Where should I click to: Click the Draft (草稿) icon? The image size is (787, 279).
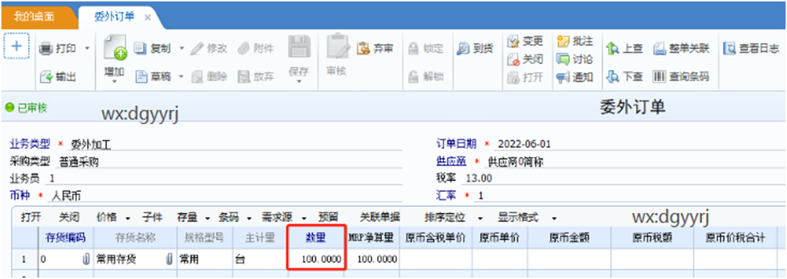point(141,77)
